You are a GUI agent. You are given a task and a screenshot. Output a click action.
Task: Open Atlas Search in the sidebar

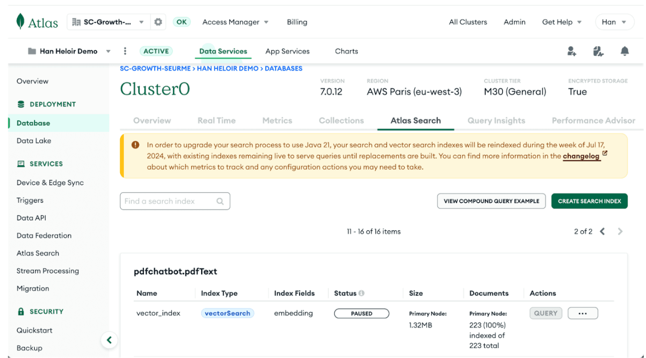(38, 253)
